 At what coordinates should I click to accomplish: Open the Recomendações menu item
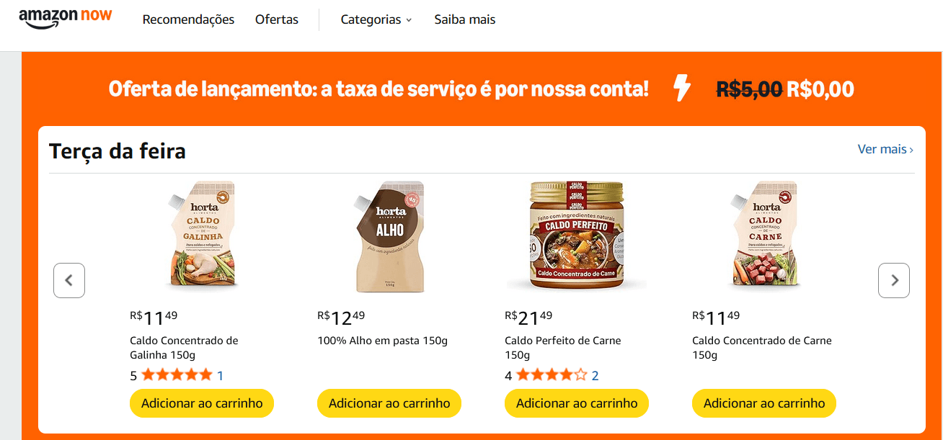pos(188,19)
